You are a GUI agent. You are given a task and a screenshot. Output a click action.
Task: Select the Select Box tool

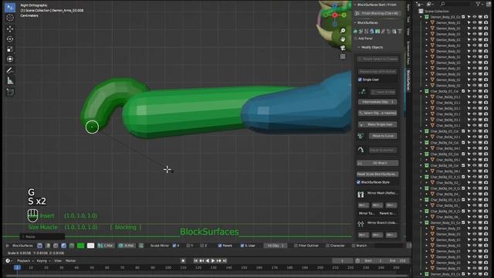[10, 7]
